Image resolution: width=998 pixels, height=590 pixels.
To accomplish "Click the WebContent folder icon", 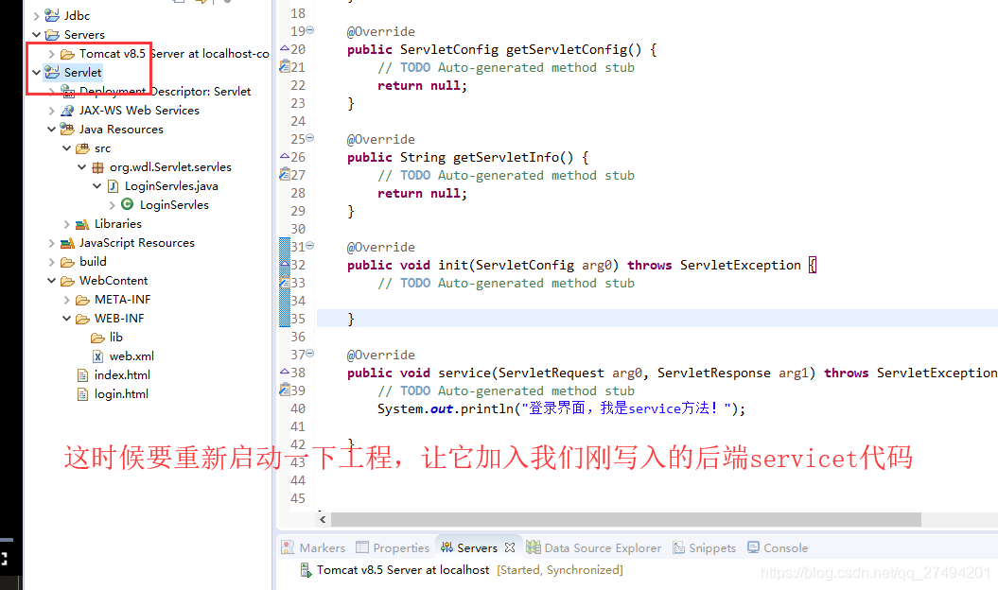I will click(67, 281).
